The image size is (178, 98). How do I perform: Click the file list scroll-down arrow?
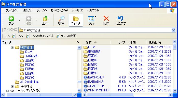click(175, 91)
